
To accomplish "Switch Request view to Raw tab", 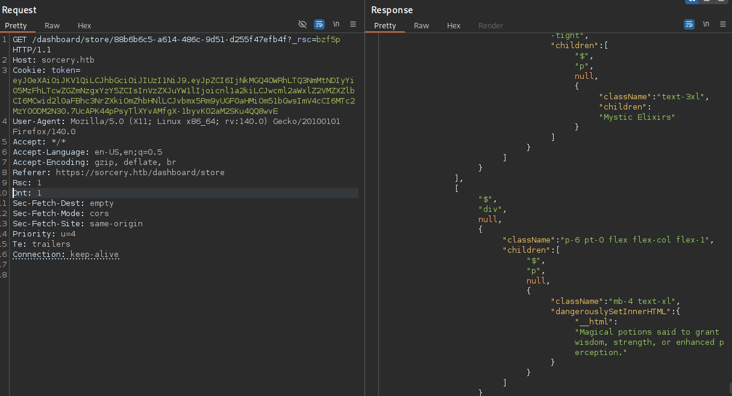I will click(x=52, y=26).
